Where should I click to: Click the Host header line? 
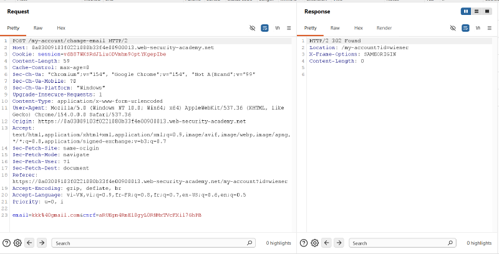(113, 47)
